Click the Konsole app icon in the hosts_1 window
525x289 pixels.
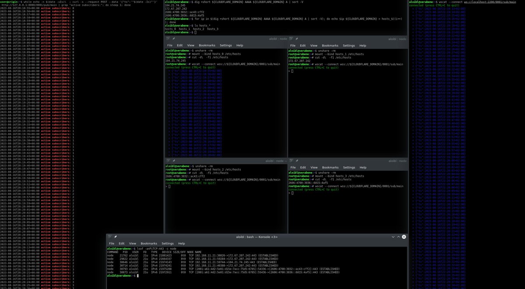click(x=291, y=39)
